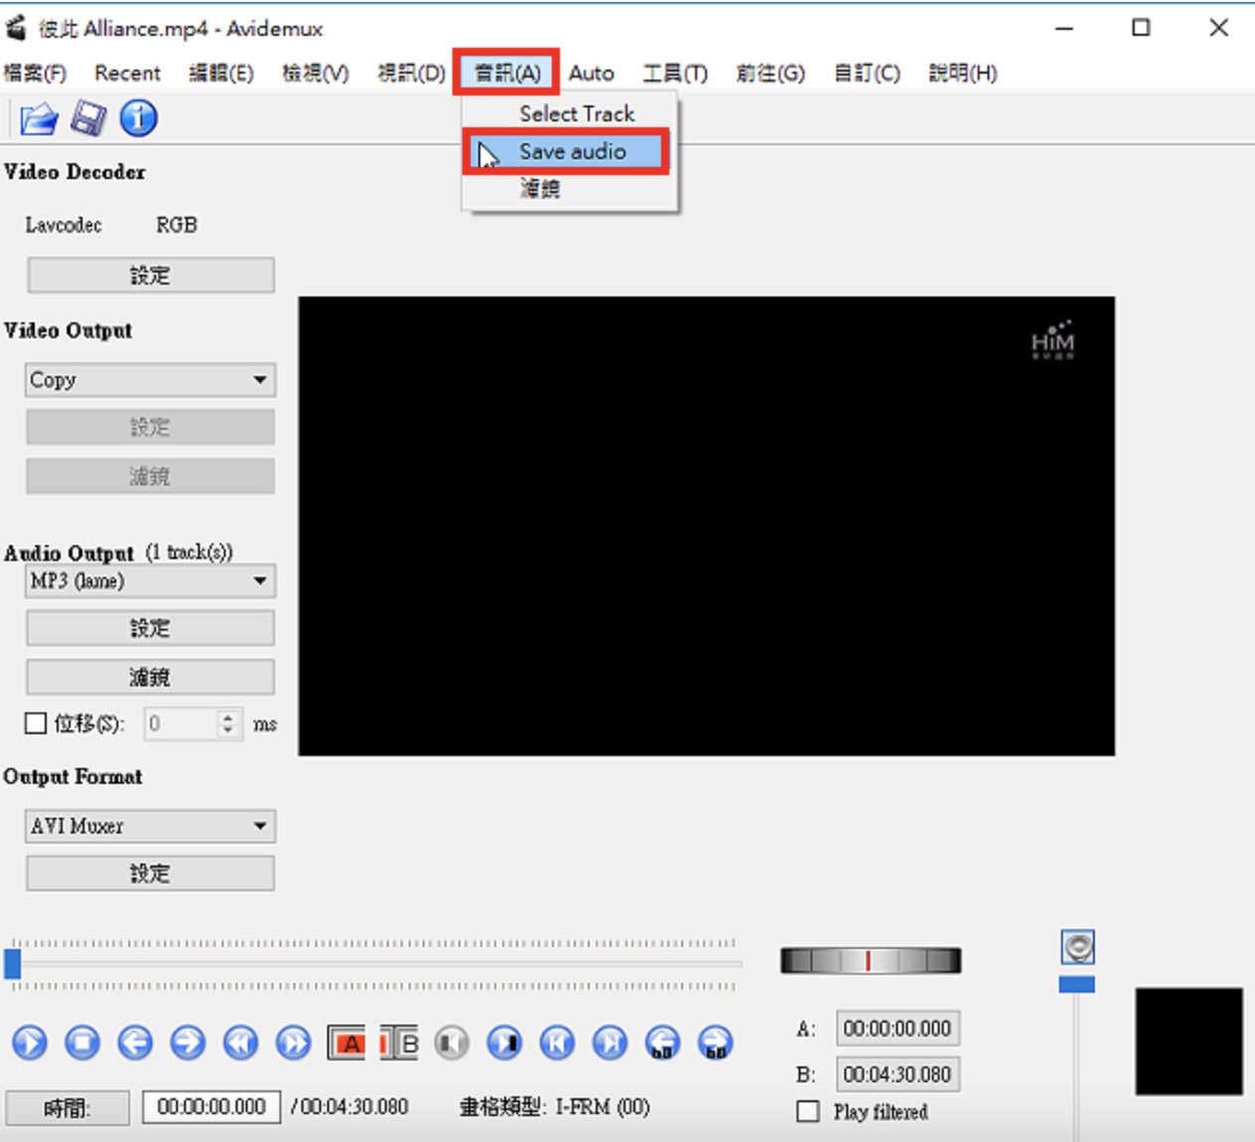Skip backward 60 seconds
Image resolution: width=1255 pixels, height=1142 pixels.
pos(662,1043)
